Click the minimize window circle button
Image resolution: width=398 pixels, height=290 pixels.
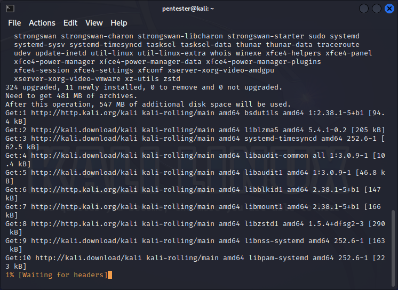364,9
